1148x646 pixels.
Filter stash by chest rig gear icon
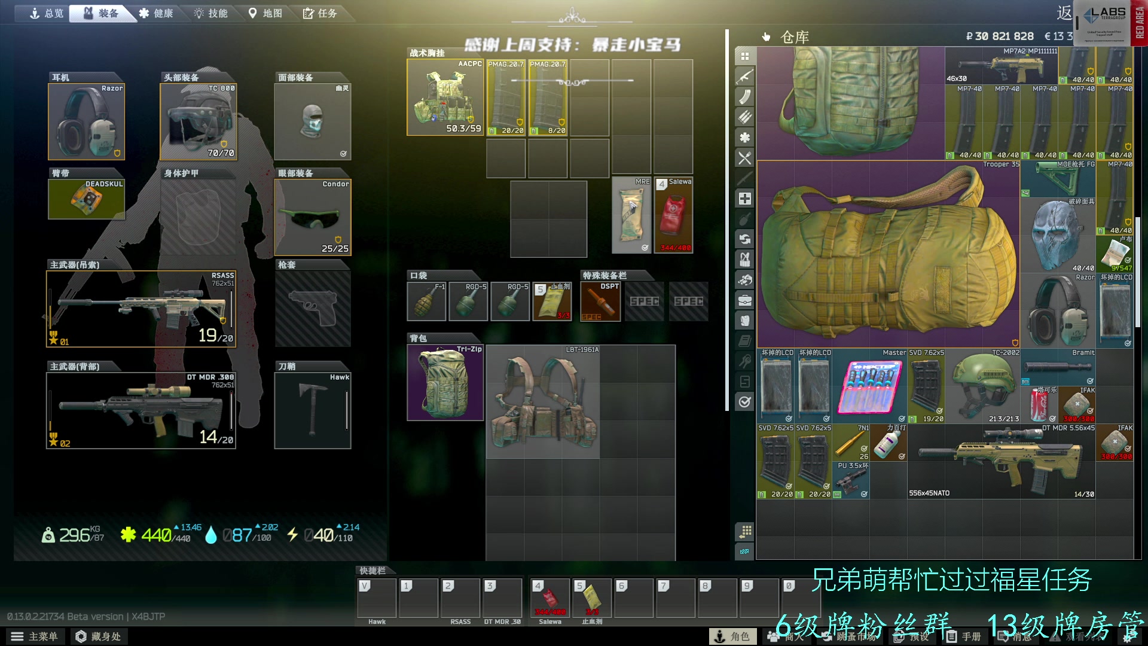coord(744,260)
